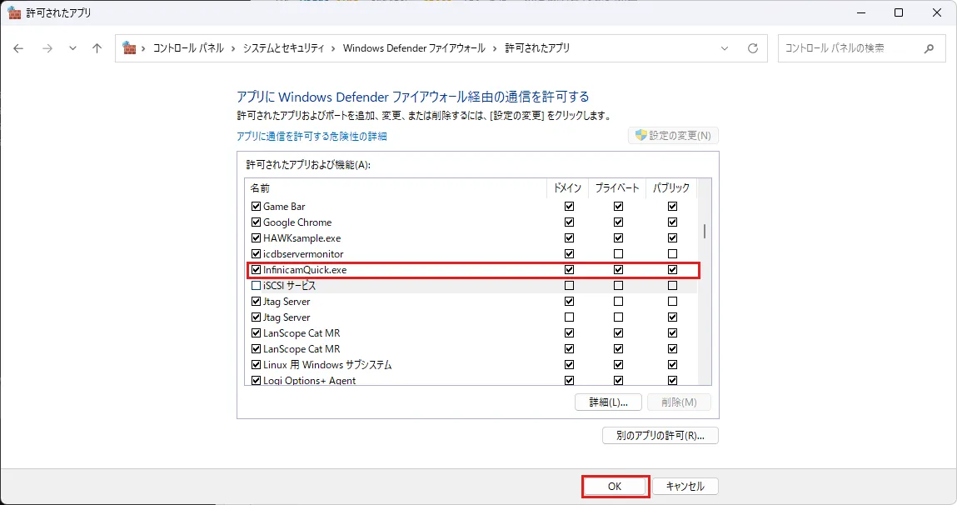The image size is (957, 505).
Task: Sort list by 名前 column header
Action: 396,188
